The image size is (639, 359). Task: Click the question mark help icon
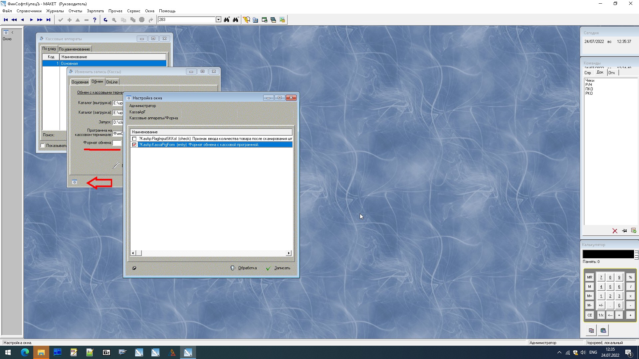95,20
